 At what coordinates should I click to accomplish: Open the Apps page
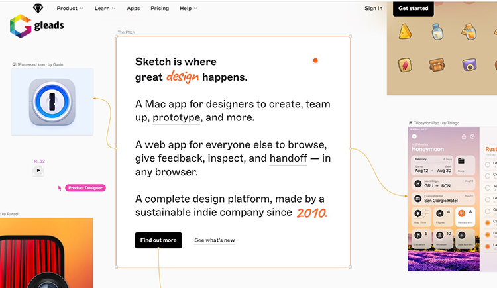133,9
